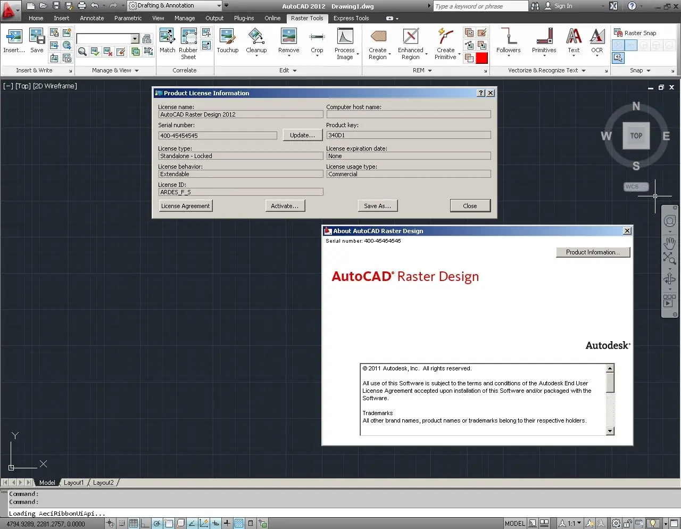The image size is (681, 529).
Task: Open the image selection combo box in Manage & View
Action: 107,39
